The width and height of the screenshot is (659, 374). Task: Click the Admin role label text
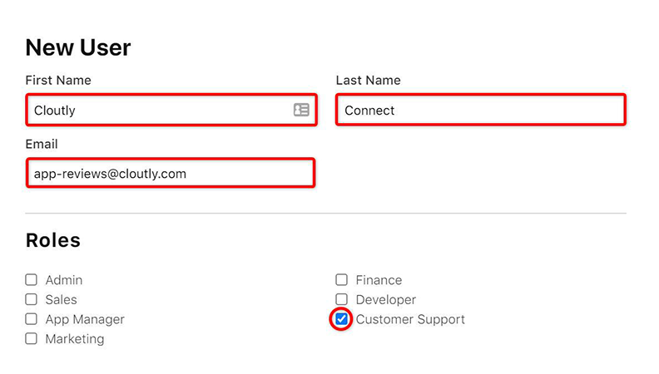click(64, 280)
